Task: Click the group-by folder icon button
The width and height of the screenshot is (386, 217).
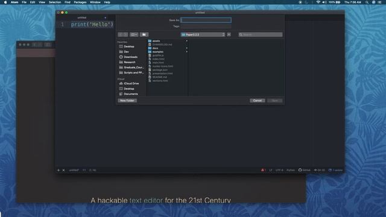Action: click(x=144, y=35)
